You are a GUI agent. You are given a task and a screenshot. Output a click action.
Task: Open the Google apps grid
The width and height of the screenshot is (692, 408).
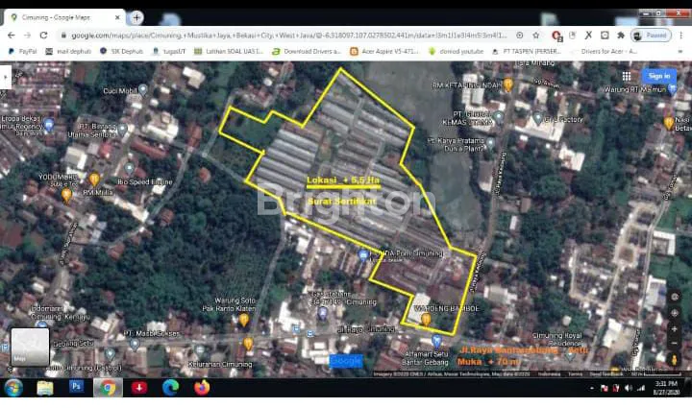pos(626,76)
